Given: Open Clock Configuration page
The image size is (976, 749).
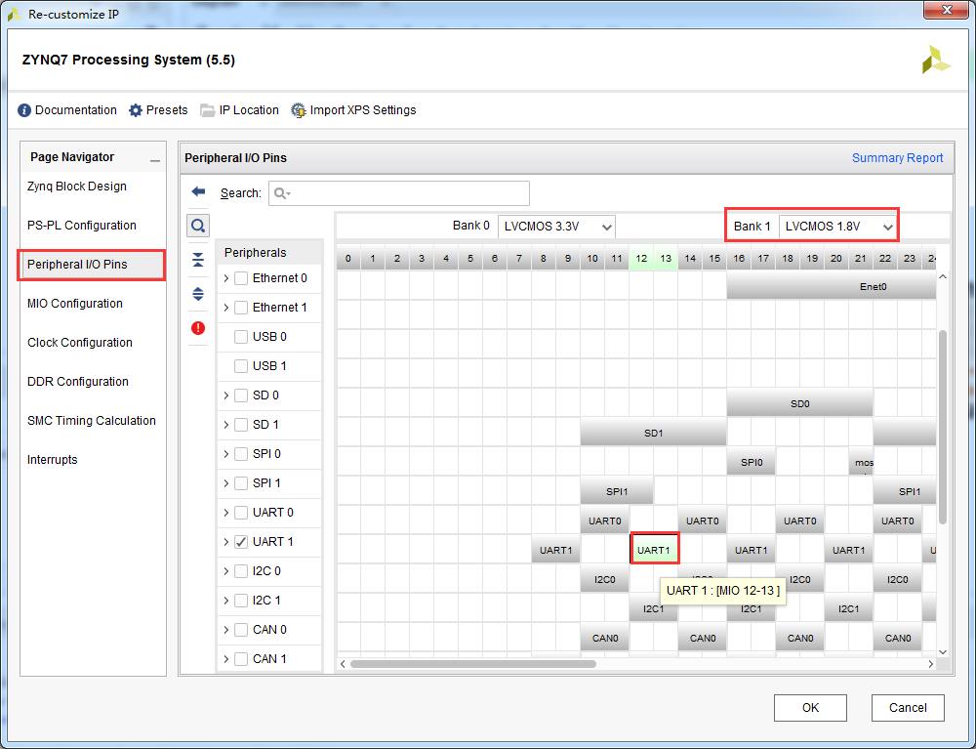Looking at the screenshot, I should 80,343.
